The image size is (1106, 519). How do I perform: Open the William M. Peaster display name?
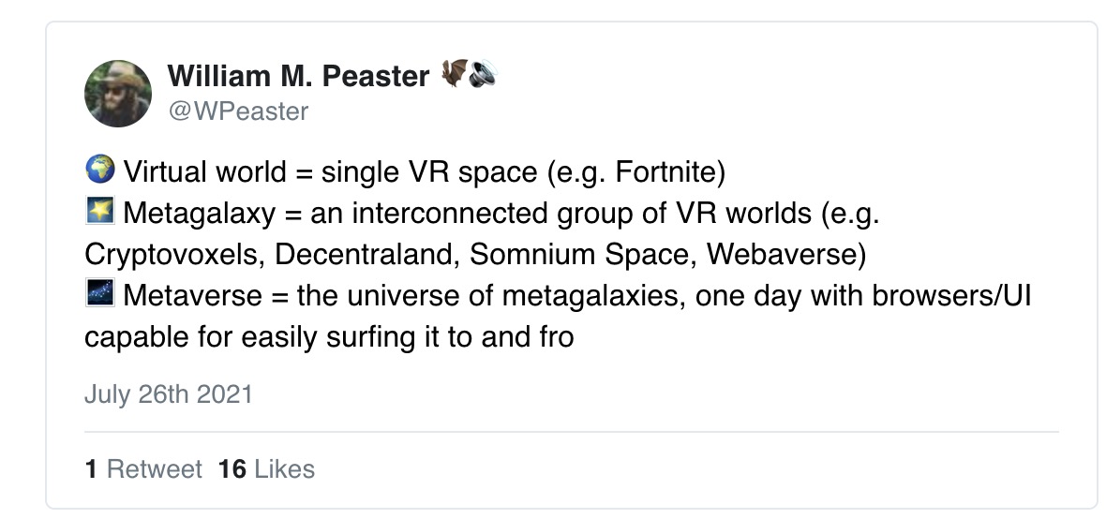298,76
